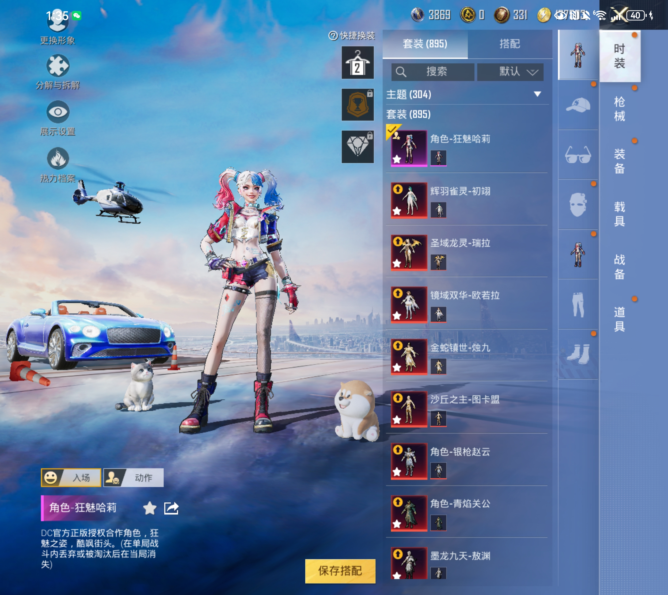Click small preview icon under 圣域龙灵-瑞拉

[x=438, y=262]
